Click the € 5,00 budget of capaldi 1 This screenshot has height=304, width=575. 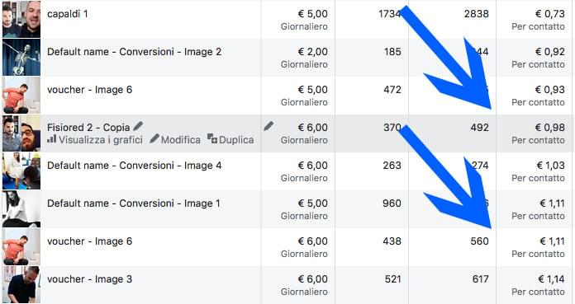[313, 14]
